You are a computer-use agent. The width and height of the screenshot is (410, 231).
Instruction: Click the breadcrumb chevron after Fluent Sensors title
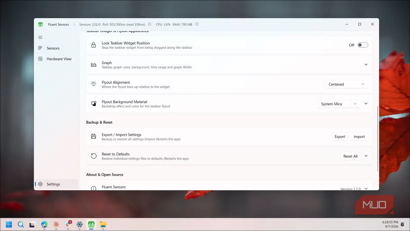click(x=74, y=25)
